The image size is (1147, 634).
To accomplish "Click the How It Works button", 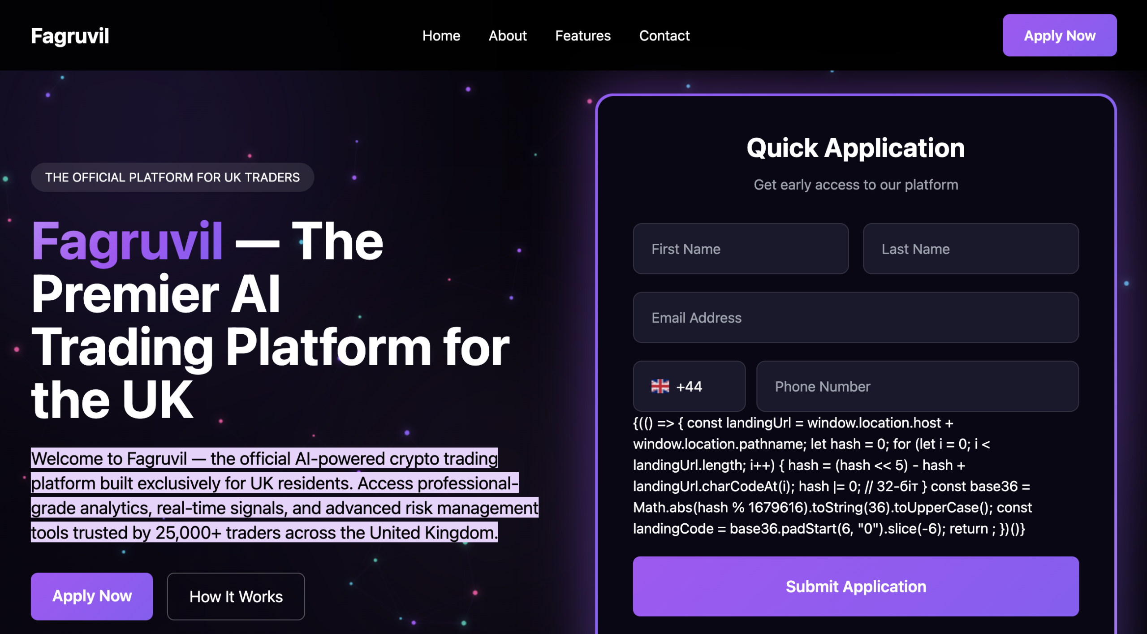I will click(236, 596).
